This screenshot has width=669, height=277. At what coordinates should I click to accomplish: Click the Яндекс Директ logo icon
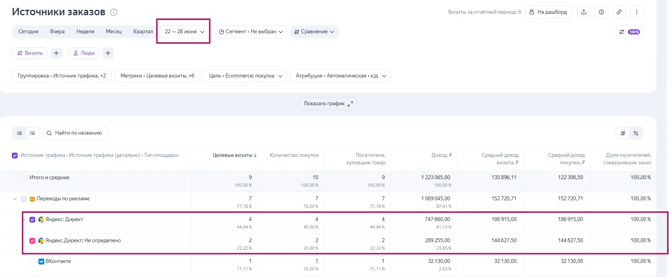tap(41, 219)
